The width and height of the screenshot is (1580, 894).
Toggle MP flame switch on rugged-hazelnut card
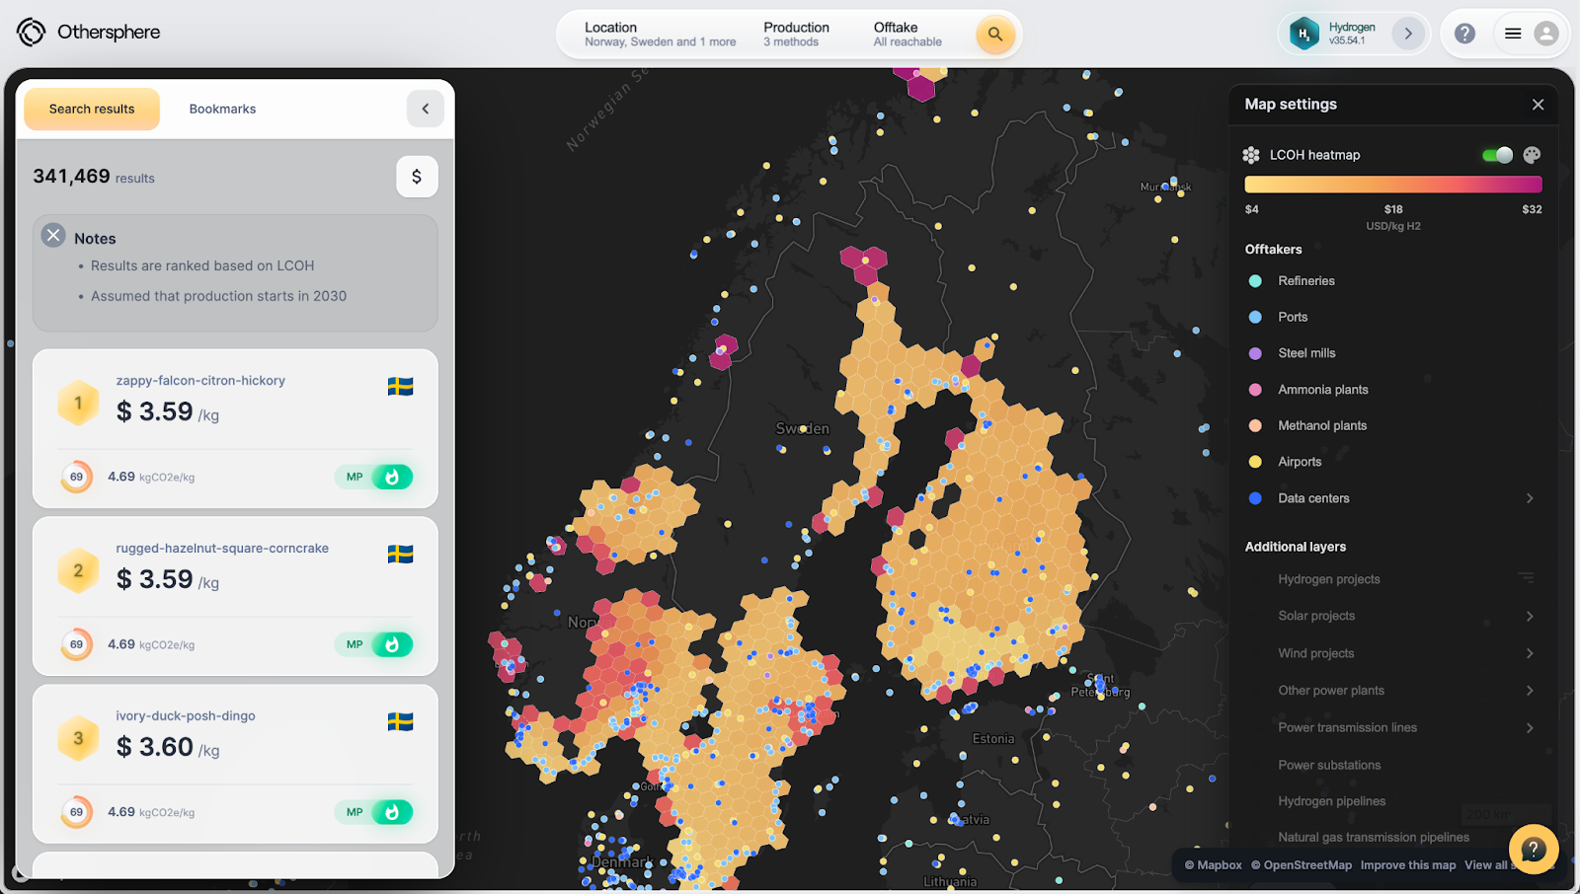(373, 644)
